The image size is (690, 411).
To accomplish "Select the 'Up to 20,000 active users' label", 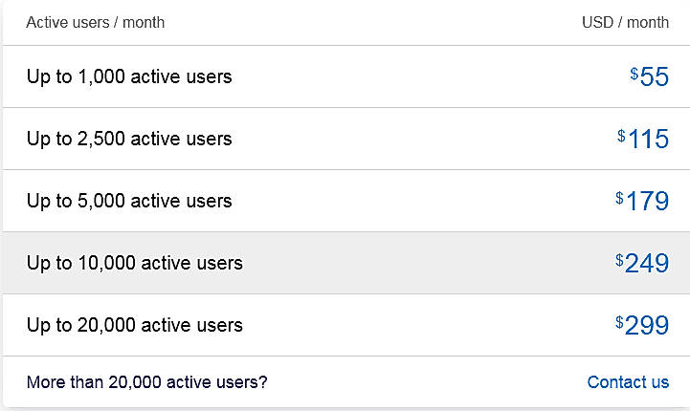I will point(135,325).
